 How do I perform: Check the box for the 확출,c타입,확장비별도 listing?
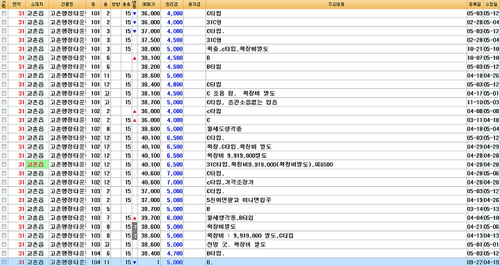coord(4,49)
